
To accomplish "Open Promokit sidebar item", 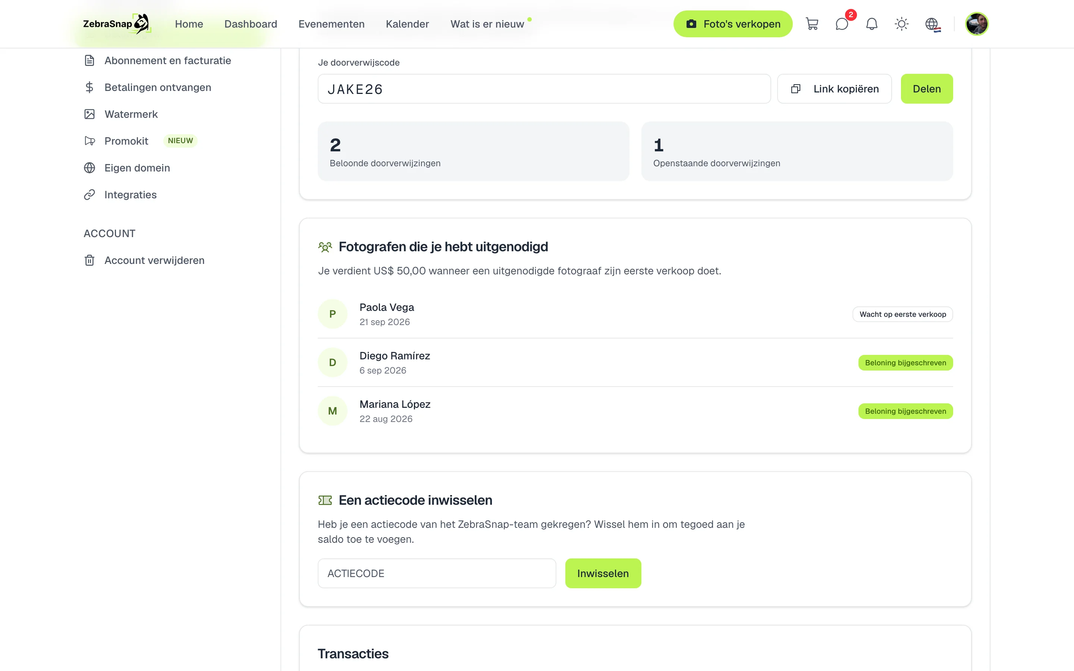I will [x=126, y=141].
